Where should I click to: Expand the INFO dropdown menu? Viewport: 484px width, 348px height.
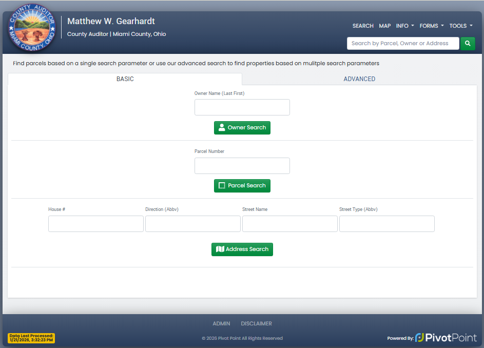click(404, 26)
